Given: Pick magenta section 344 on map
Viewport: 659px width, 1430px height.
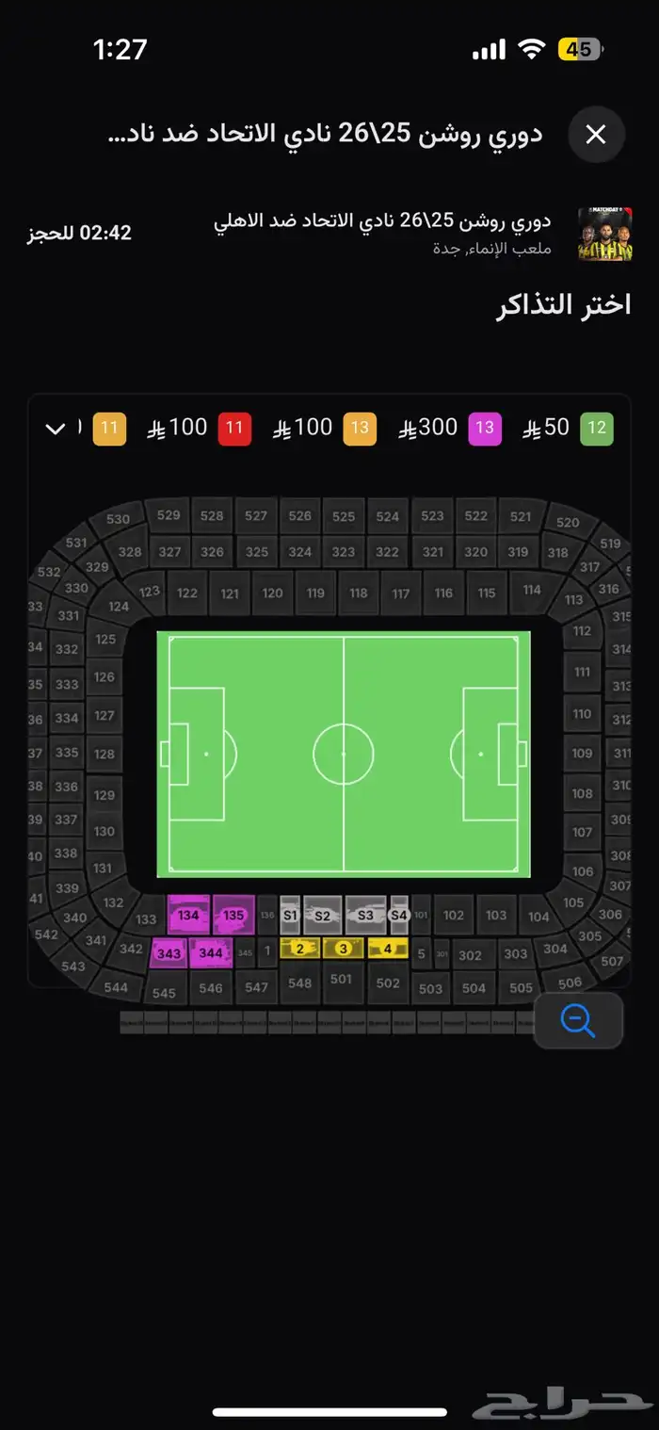Looking at the screenshot, I should [x=211, y=953].
